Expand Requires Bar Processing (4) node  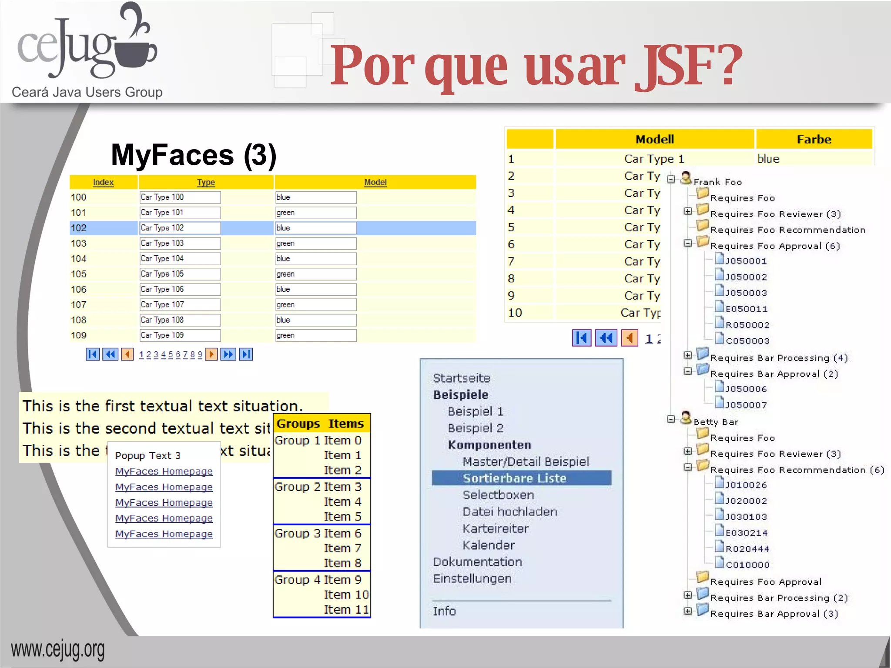tap(688, 355)
